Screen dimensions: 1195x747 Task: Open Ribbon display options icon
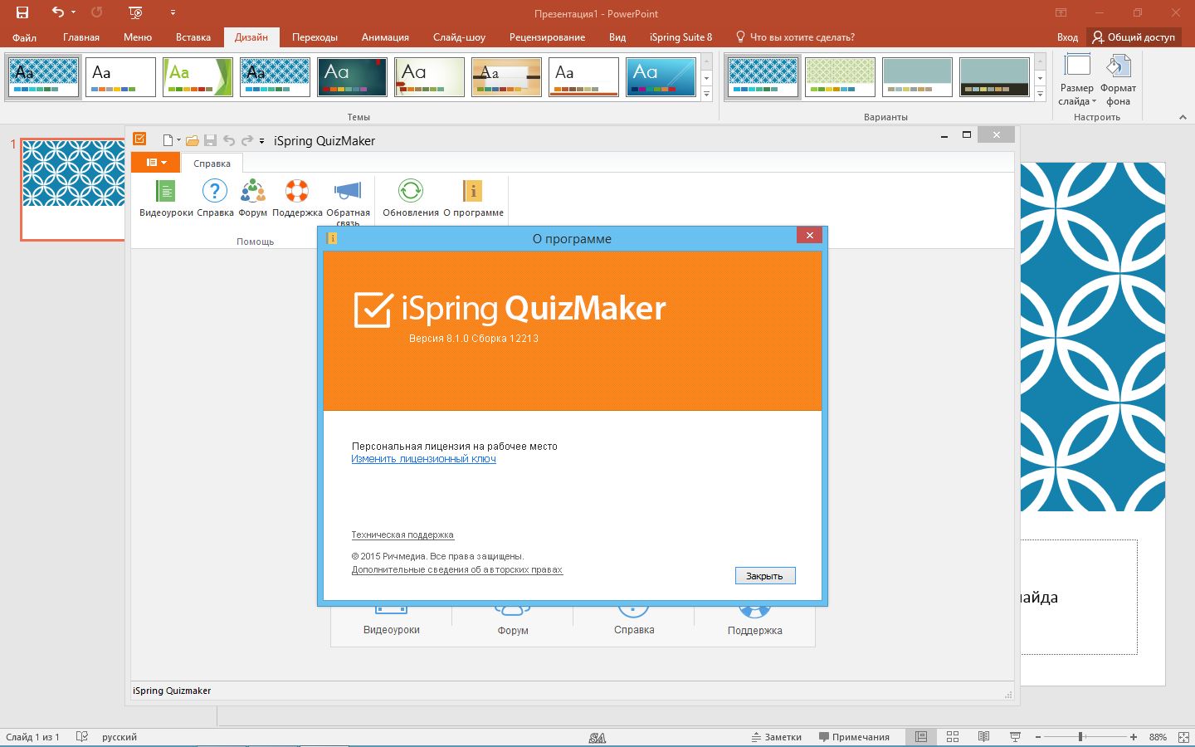pyautogui.click(x=1061, y=12)
